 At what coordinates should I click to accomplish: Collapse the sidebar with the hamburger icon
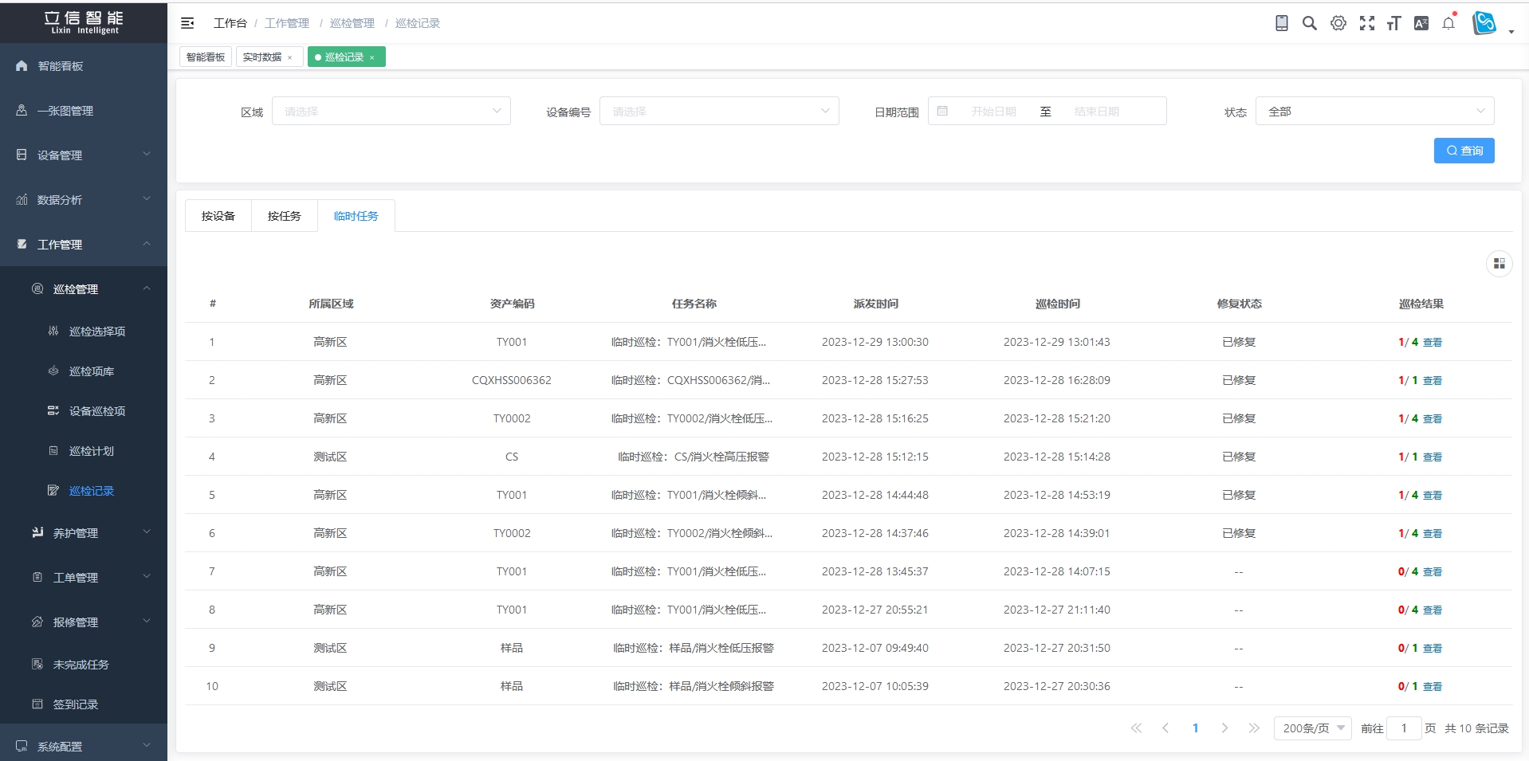tap(187, 23)
